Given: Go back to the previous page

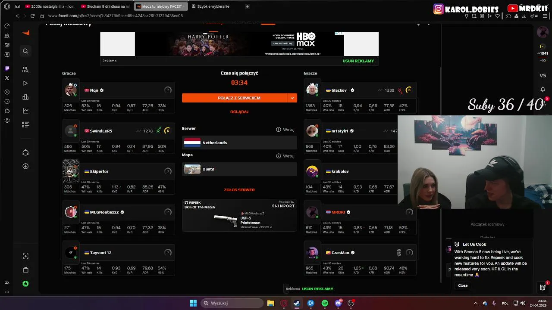Looking at the screenshot, I should 17,16.
